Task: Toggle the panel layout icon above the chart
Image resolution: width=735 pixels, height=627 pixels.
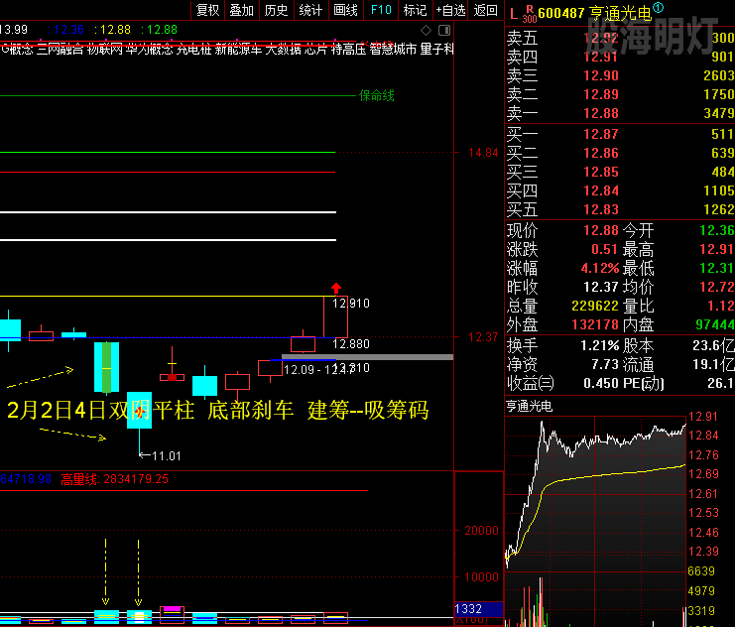Action: tap(444, 31)
